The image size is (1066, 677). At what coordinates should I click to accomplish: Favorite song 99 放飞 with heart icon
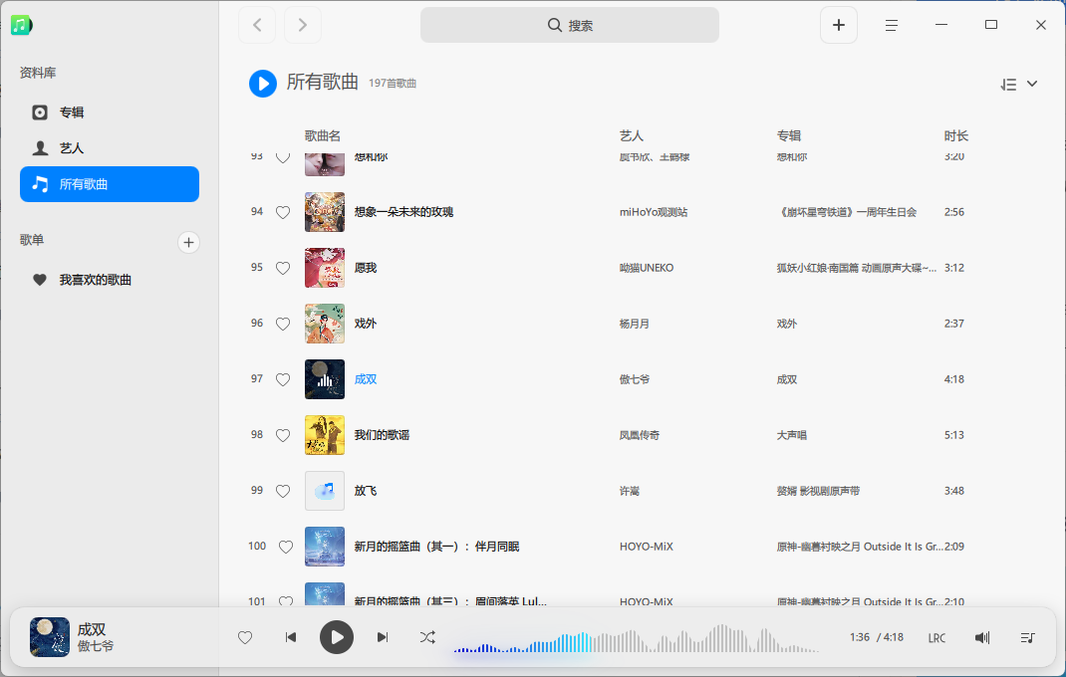click(x=283, y=491)
